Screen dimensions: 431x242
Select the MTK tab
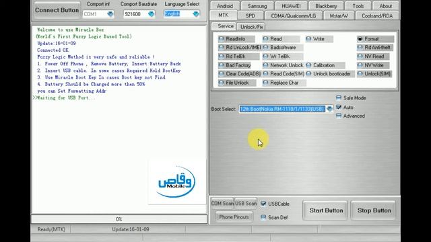pyautogui.click(x=223, y=15)
